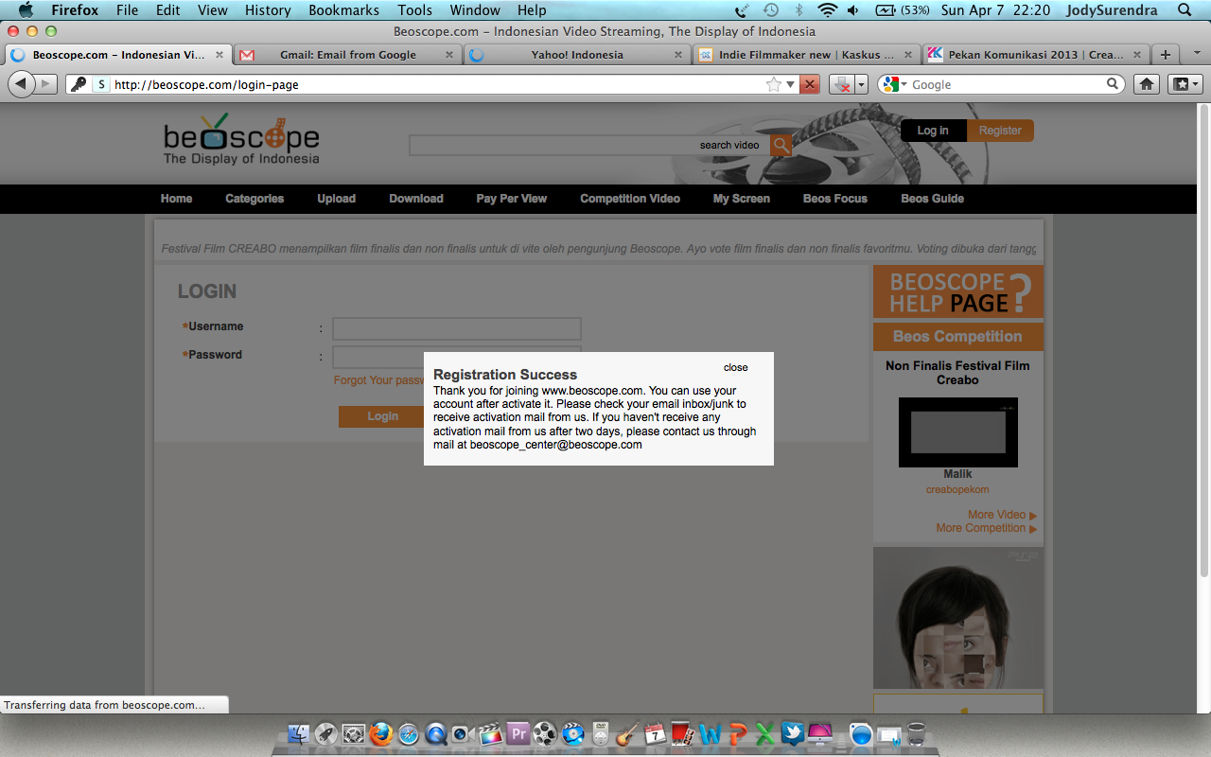The width and height of the screenshot is (1211, 757).
Task: Open the Trash in the Dock
Action: pos(916,733)
